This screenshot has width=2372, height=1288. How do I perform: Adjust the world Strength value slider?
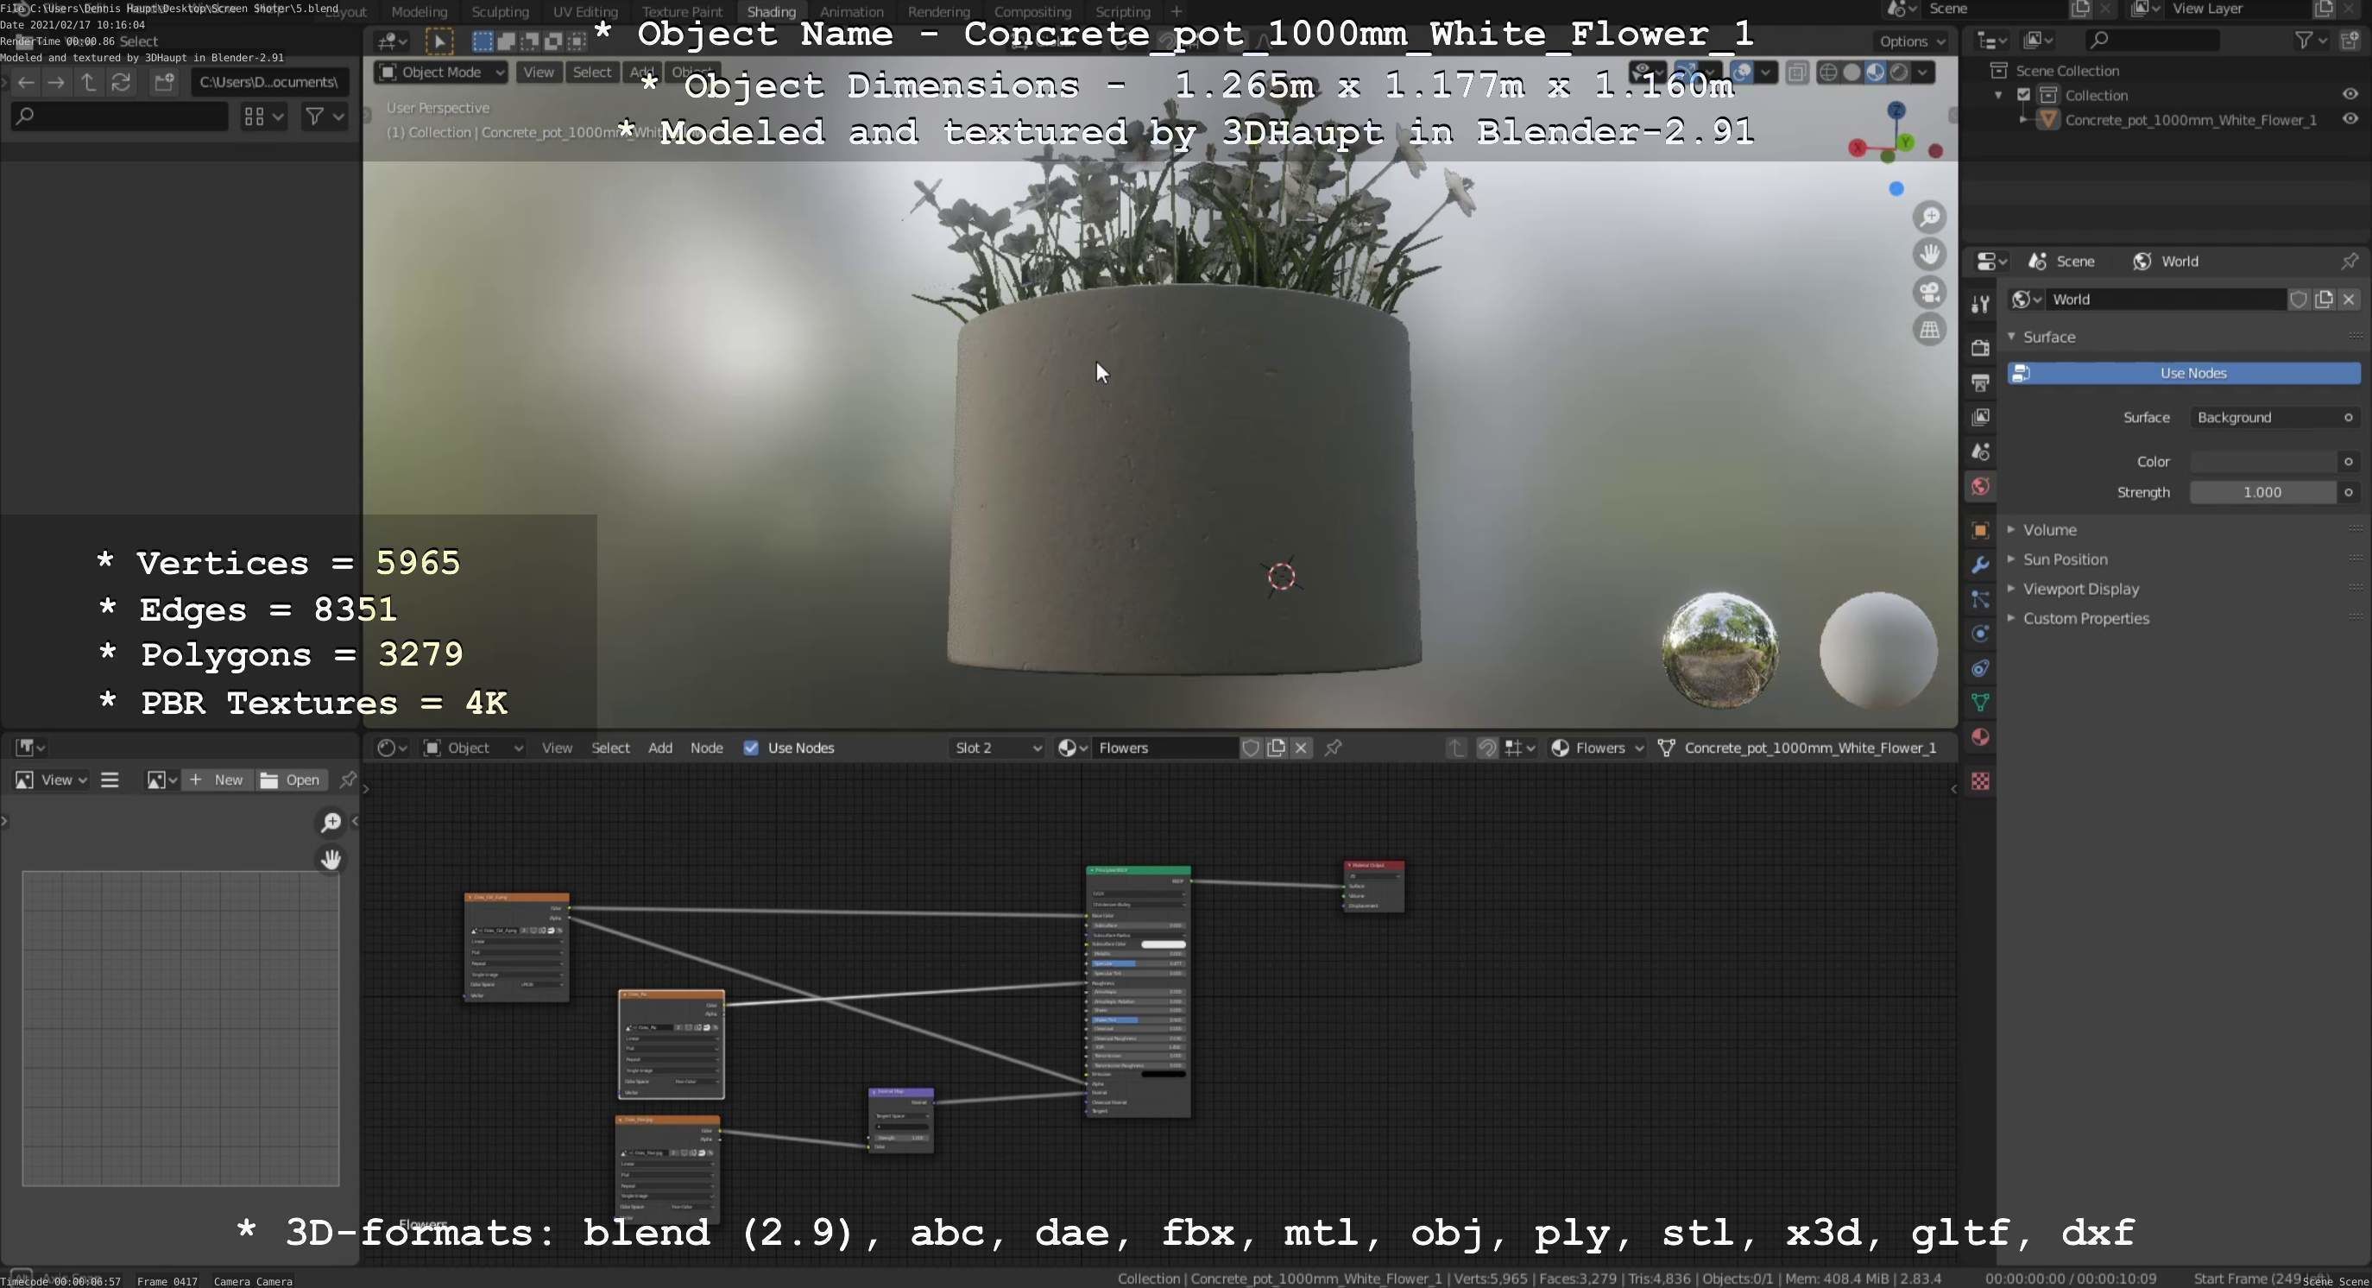click(x=2262, y=493)
